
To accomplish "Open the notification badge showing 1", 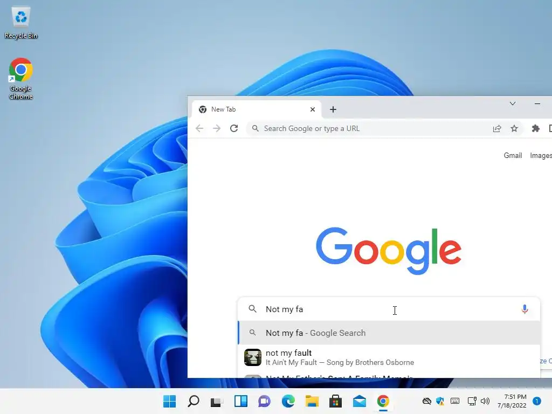I will coord(537,401).
